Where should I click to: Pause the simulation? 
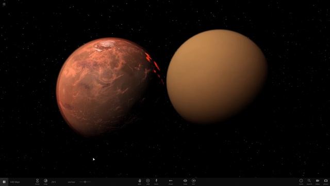coord(4,182)
